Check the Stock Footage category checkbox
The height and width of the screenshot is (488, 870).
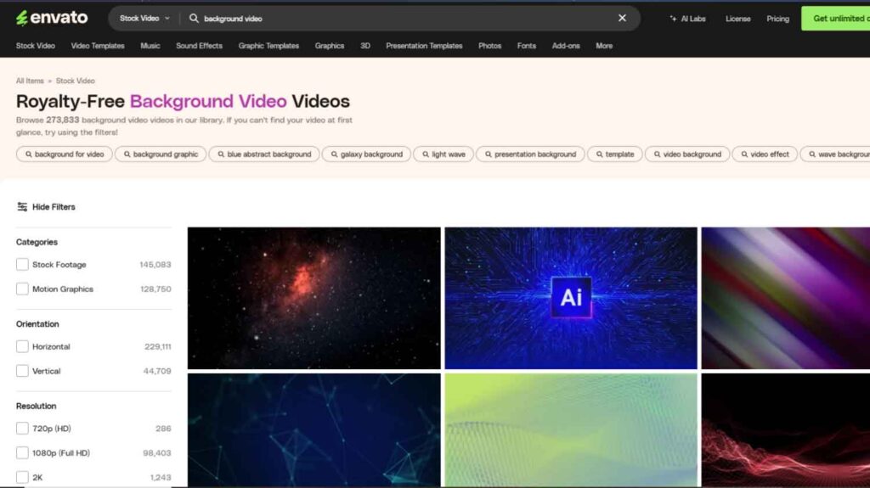tap(22, 265)
